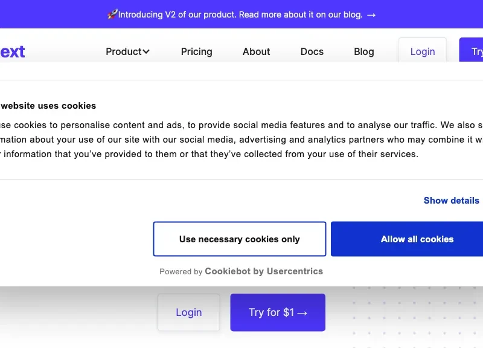Viewport: 483px width, 348px height.
Task: Click the 'website uses cookies' heading
Action: 48,106
